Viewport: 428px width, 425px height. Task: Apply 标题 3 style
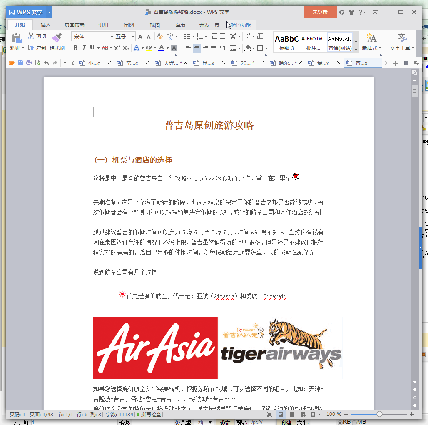pos(286,42)
